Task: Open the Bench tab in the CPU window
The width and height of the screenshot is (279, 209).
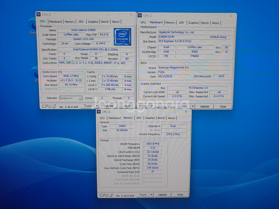Action: (105, 22)
